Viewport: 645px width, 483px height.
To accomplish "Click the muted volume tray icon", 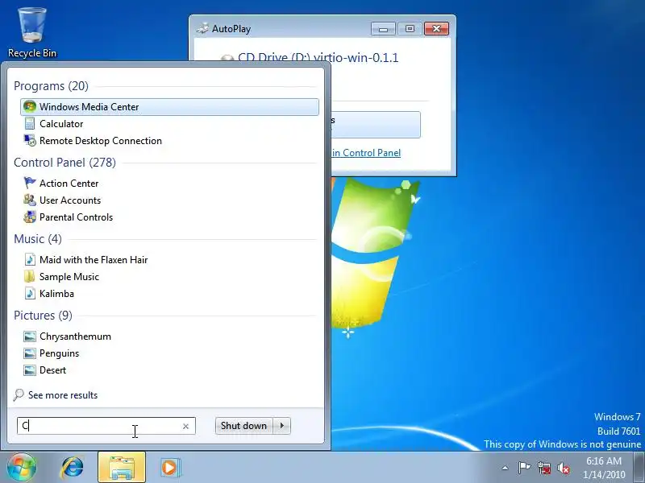I will click(x=564, y=468).
